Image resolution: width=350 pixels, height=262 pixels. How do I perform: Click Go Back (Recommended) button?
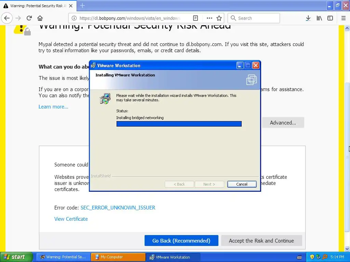[x=181, y=241]
